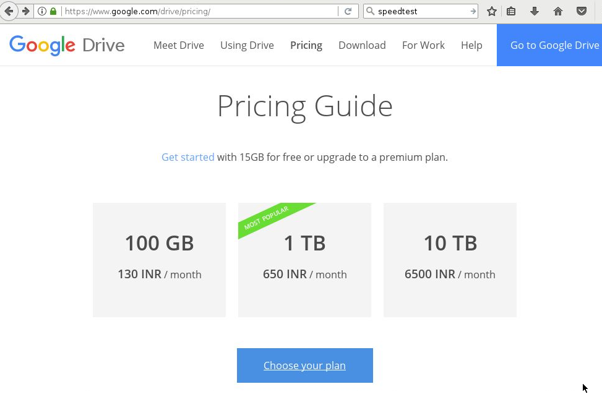The width and height of the screenshot is (602, 397).
Task: Click the Pocket save icon
Action: click(x=582, y=12)
